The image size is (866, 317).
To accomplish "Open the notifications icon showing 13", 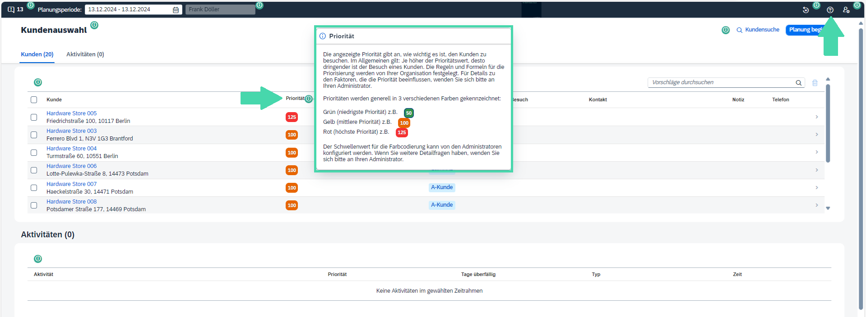I will pyautogui.click(x=15, y=9).
